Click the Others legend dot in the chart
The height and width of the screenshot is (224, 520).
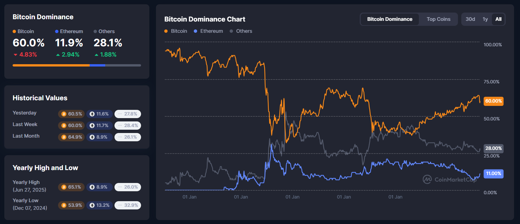(232, 31)
